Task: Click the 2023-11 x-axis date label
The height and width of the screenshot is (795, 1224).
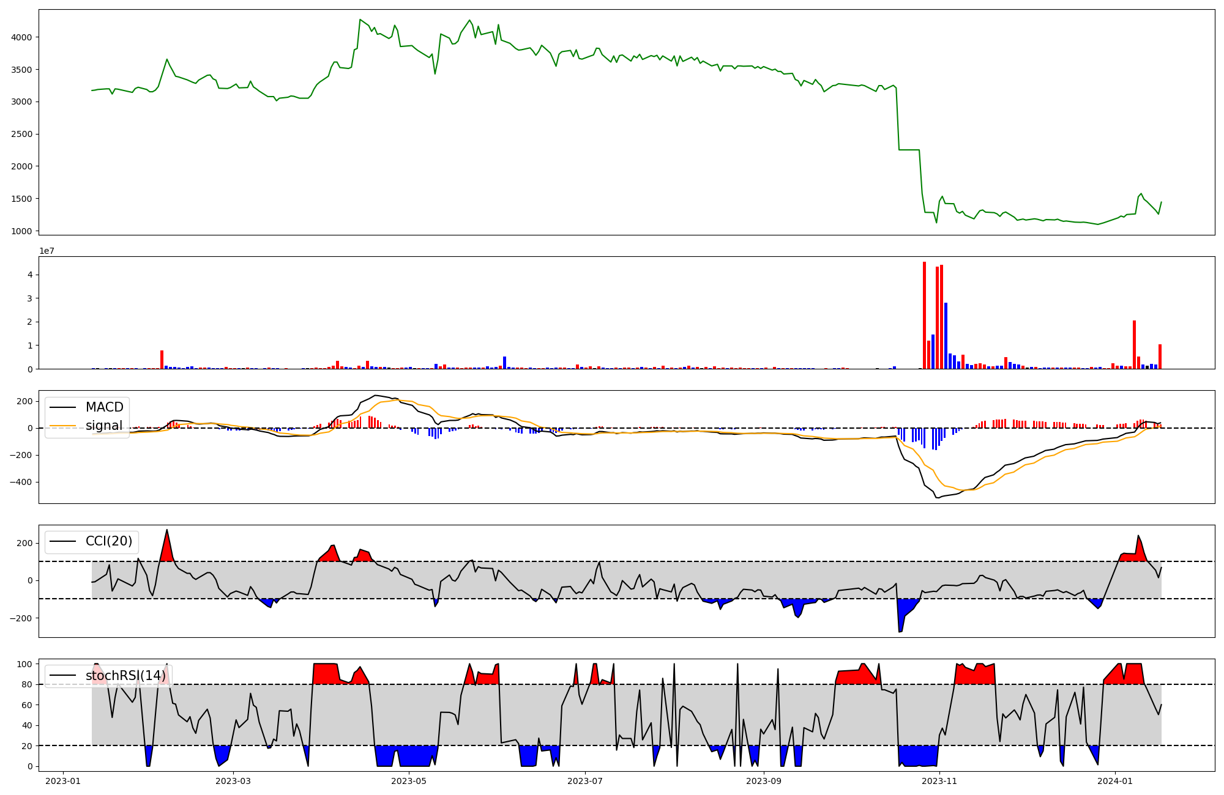Action: (x=939, y=781)
